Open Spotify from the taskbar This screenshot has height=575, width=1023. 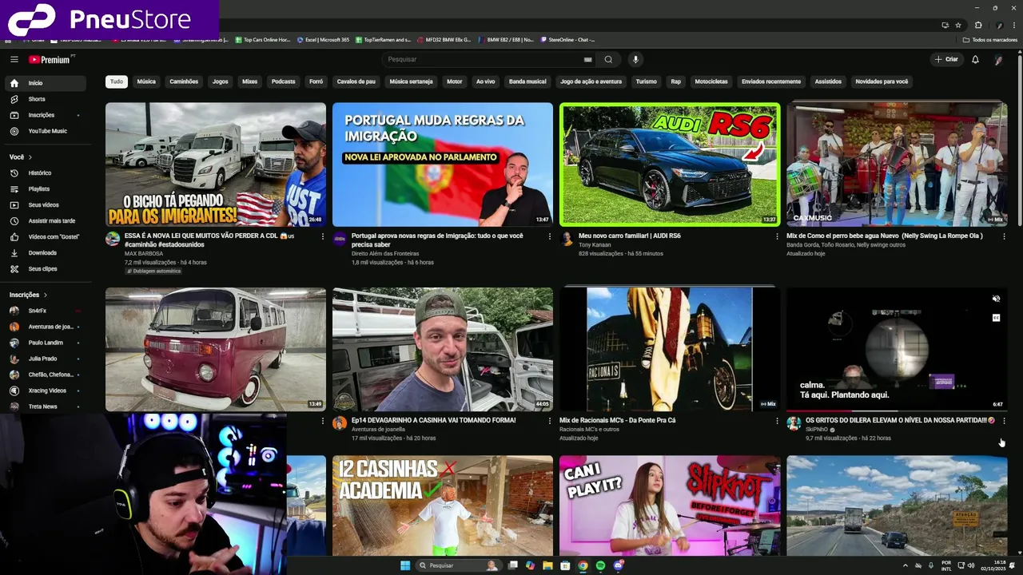click(600, 565)
